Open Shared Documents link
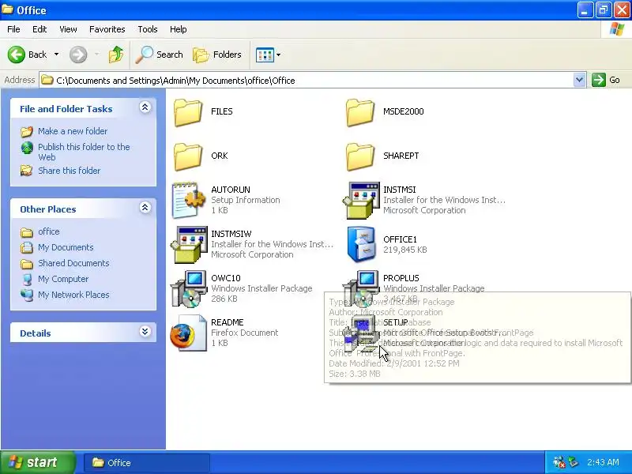 pyautogui.click(x=73, y=263)
